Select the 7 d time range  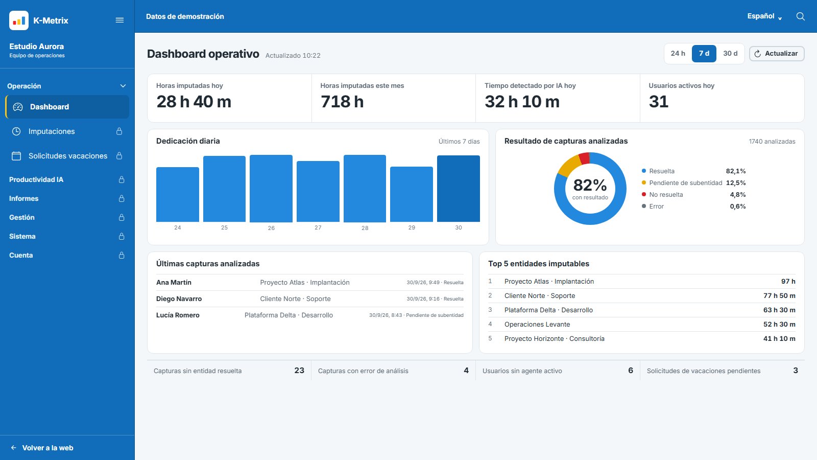coord(704,54)
